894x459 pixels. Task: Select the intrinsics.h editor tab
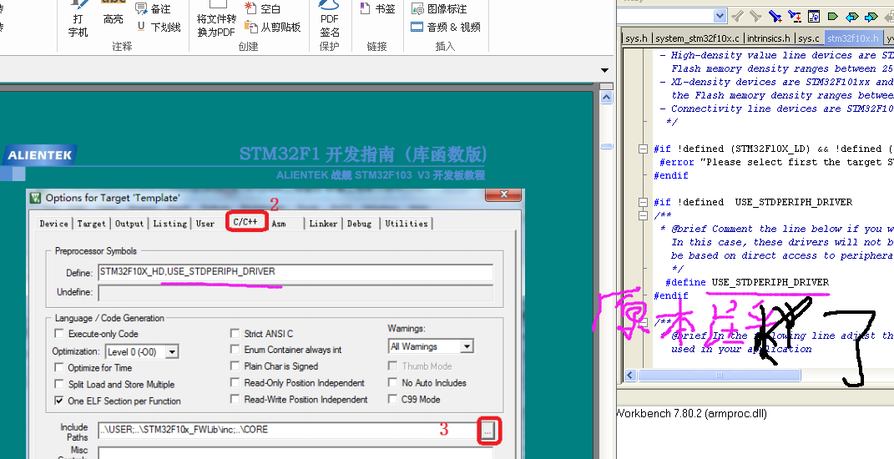(769, 38)
